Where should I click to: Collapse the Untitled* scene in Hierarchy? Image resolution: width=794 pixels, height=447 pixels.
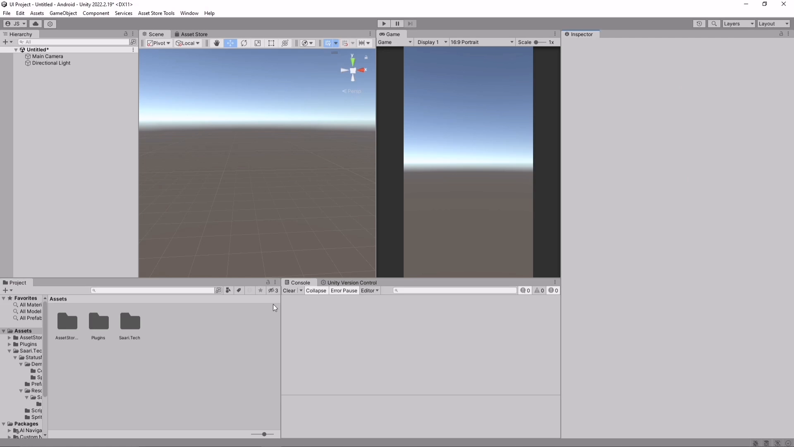click(16, 50)
